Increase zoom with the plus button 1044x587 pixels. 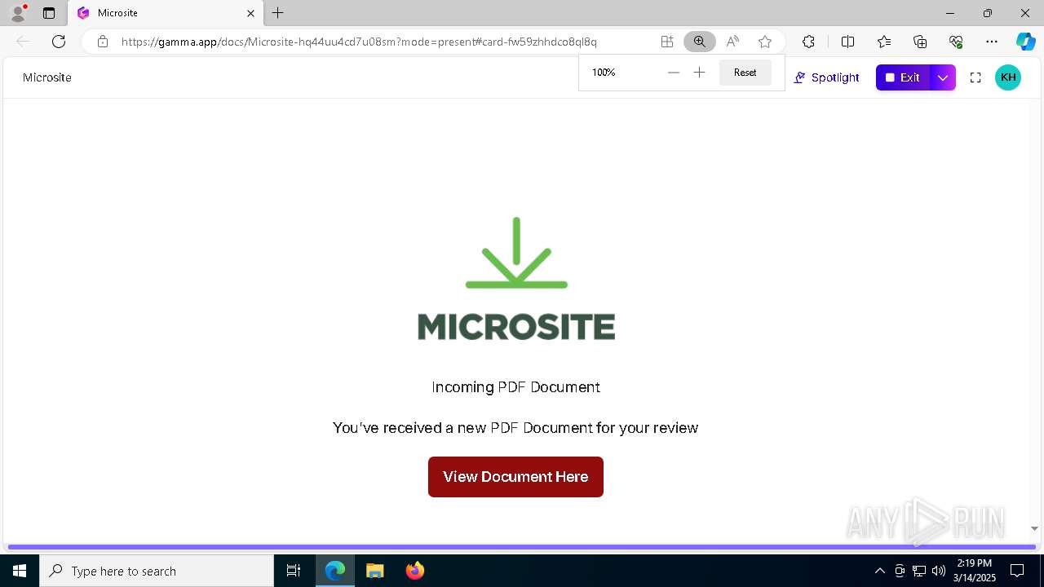point(699,73)
